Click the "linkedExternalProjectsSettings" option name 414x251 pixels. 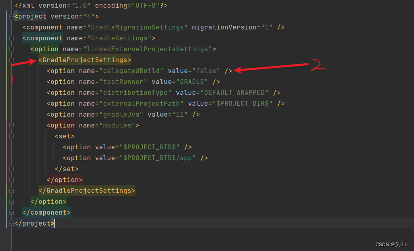tap(147, 49)
